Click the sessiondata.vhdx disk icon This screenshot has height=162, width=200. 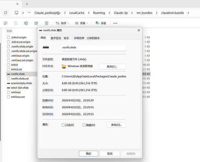coord(8,83)
